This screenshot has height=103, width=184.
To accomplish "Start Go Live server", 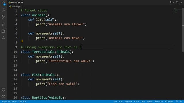I will 159,102.
